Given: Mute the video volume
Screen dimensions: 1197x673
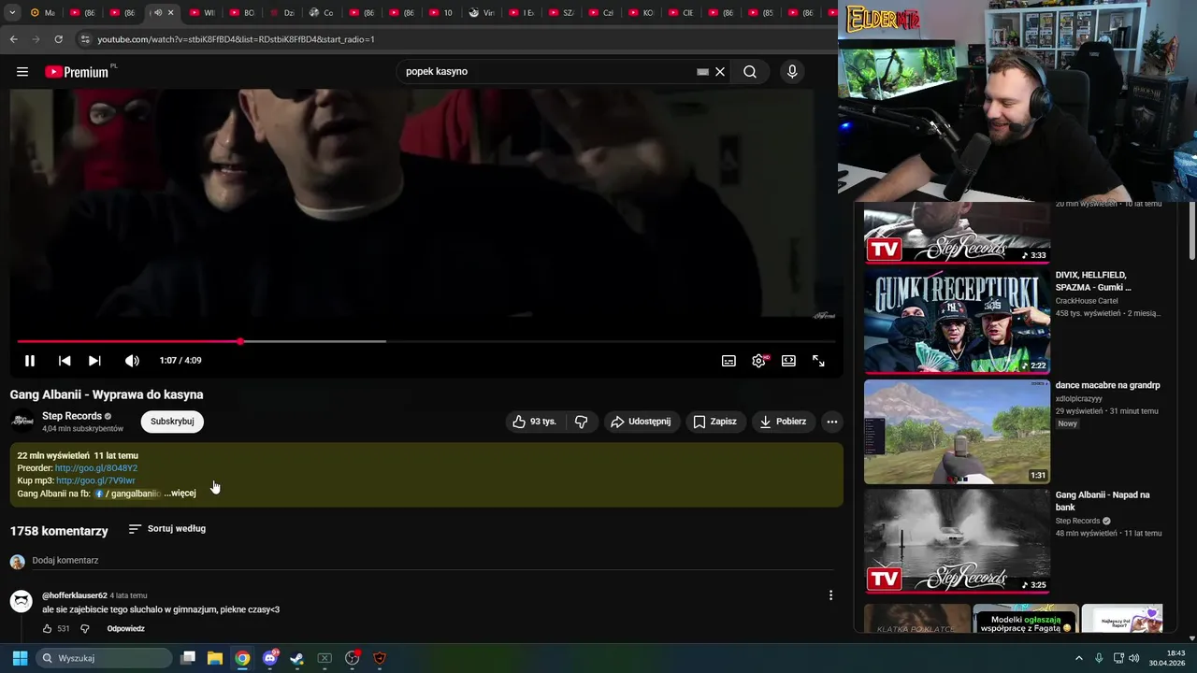Looking at the screenshot, I should (x=132, y=361).
